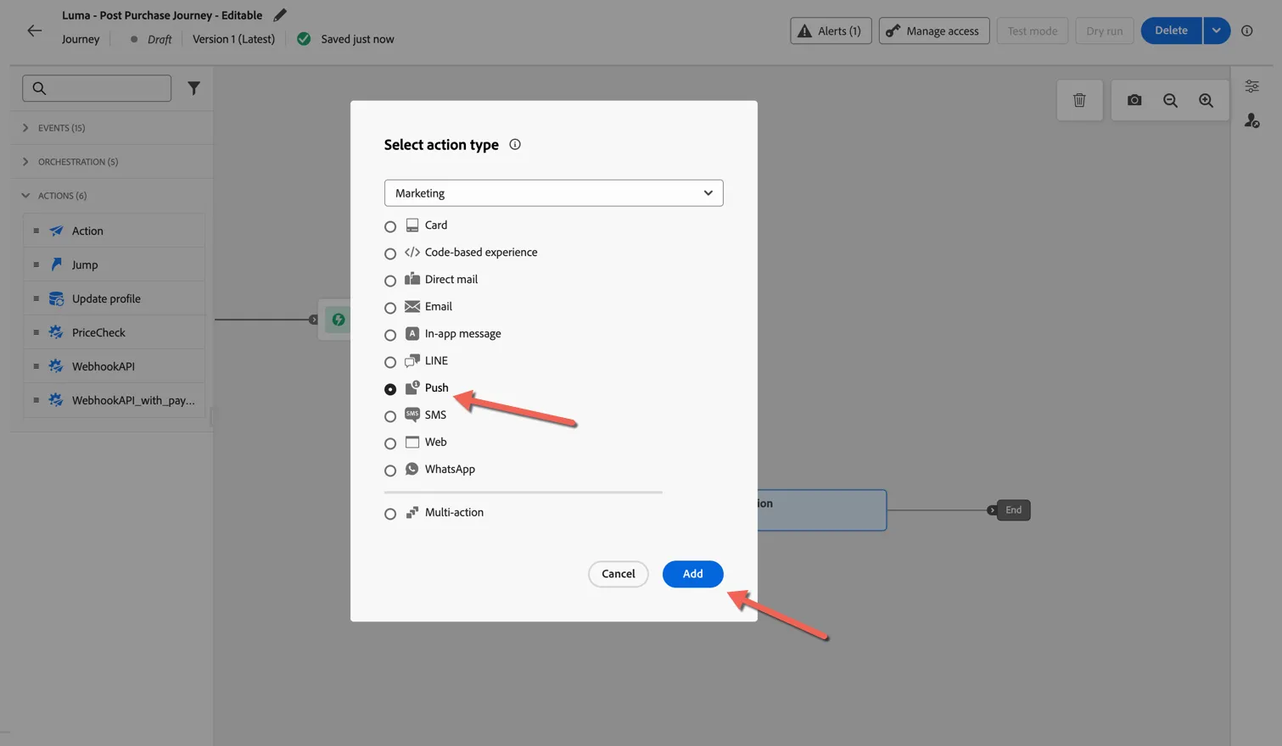This screenshot has width=1282, height=746.
Task: Click the Update profile activity icon
Action: (56, 298)
